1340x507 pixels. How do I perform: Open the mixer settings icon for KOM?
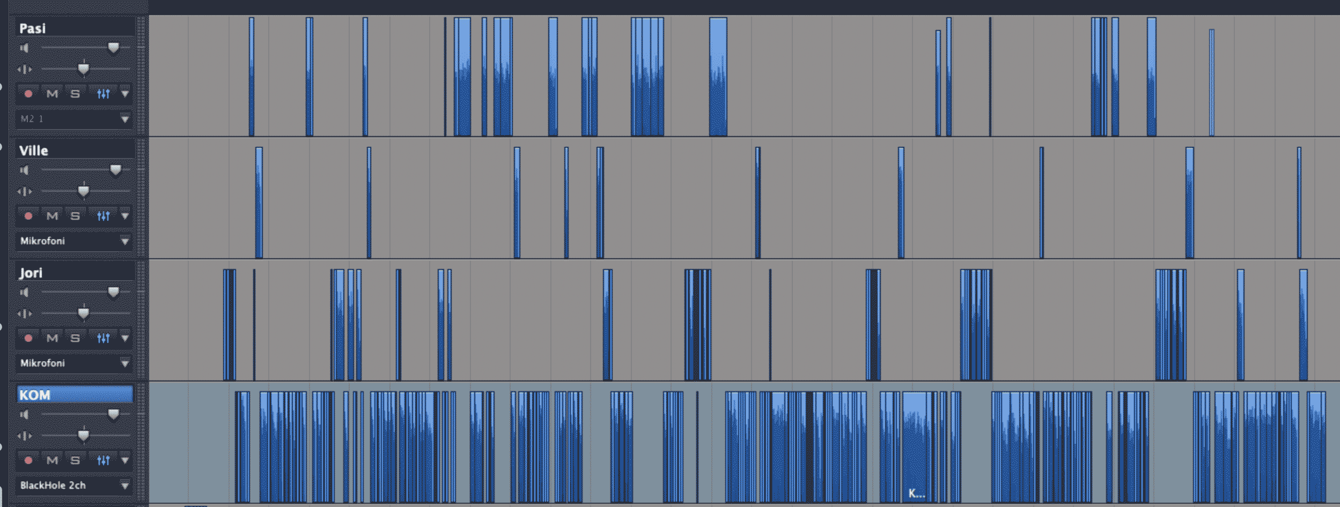pos(104,460)
